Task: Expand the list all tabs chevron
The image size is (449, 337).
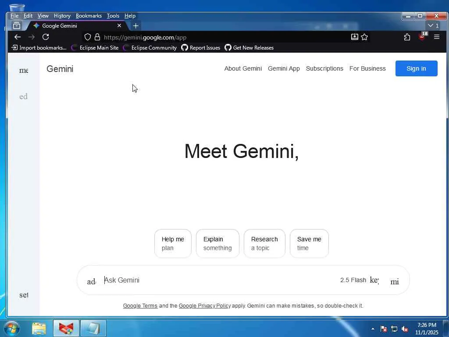Action: (x=430, y=25)
